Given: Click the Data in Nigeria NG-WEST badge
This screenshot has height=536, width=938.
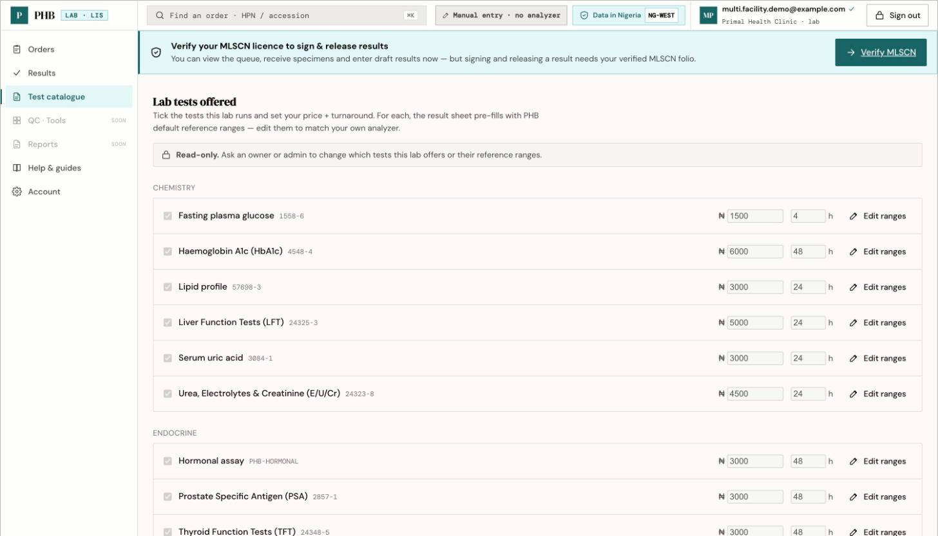Looking at the screenshot, I should click(x=629, y=15).
